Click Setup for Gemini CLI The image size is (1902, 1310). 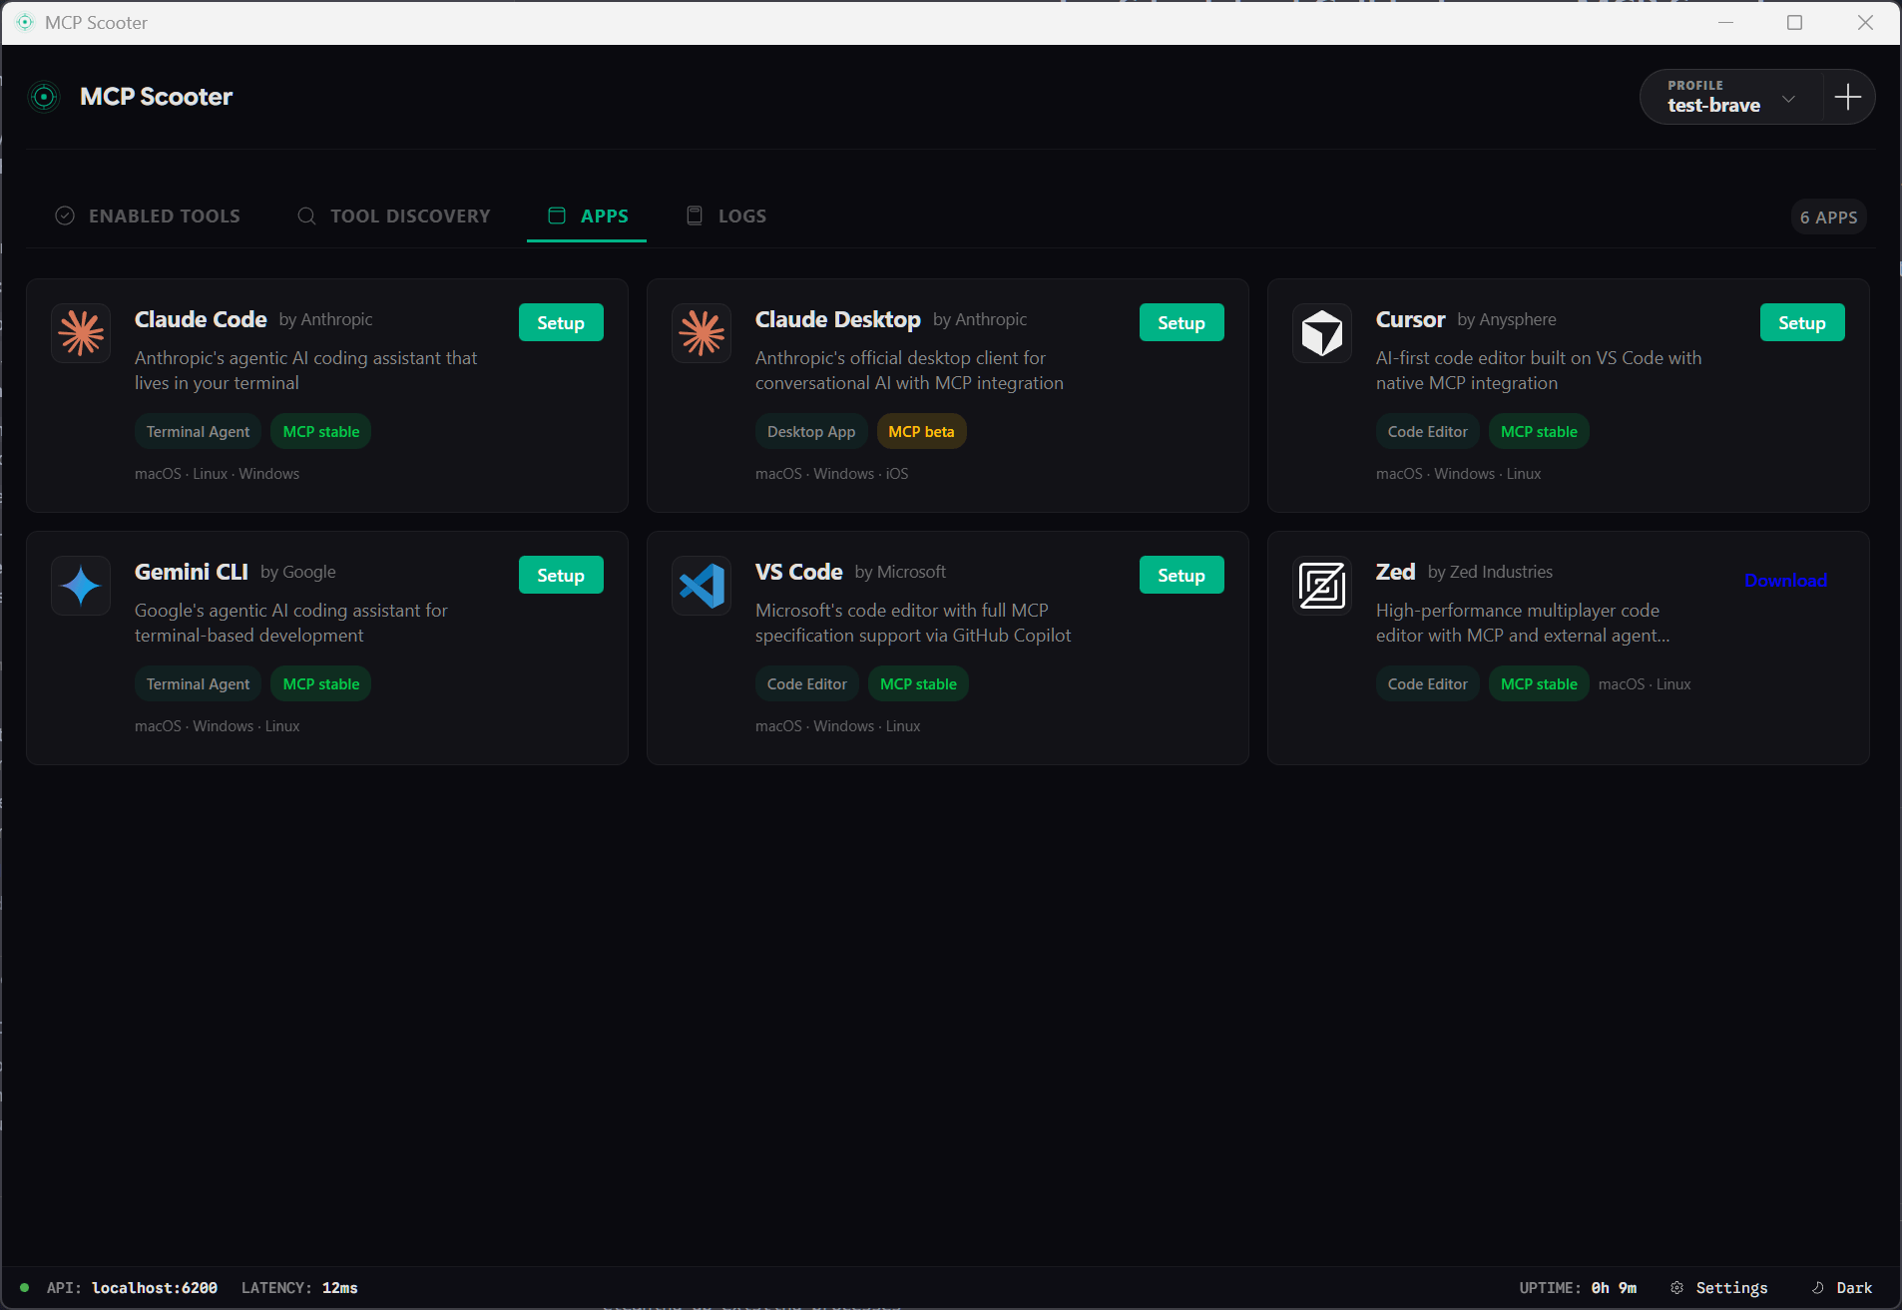point(561,575)
